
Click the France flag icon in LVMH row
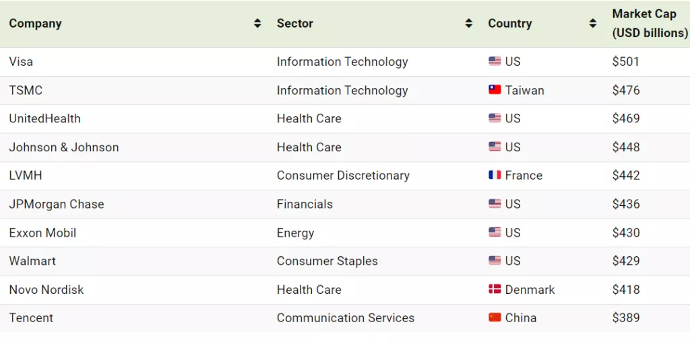click(x=495, y=176)
